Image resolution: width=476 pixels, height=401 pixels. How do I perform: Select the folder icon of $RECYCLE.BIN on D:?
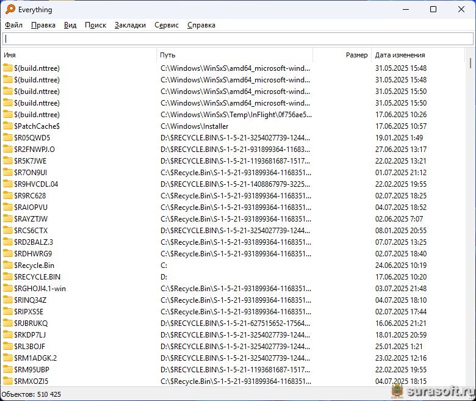[x=8, y=276]
